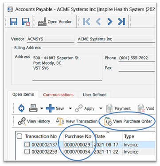The image size is (160, 166).
Task: Click the Accounts Payable window title icon
Action: point(10,9)
